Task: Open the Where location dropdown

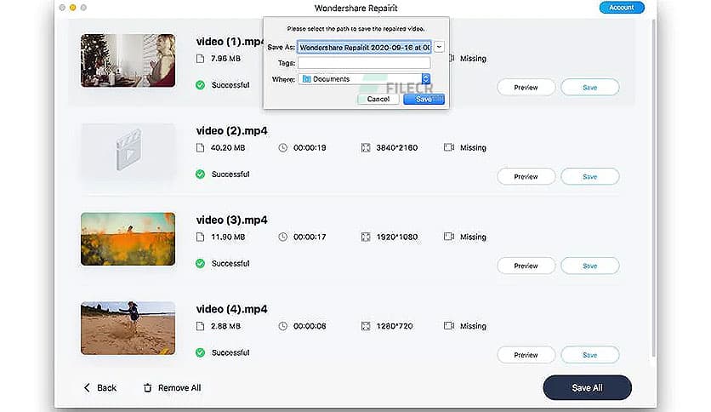Action: point(364,79)
